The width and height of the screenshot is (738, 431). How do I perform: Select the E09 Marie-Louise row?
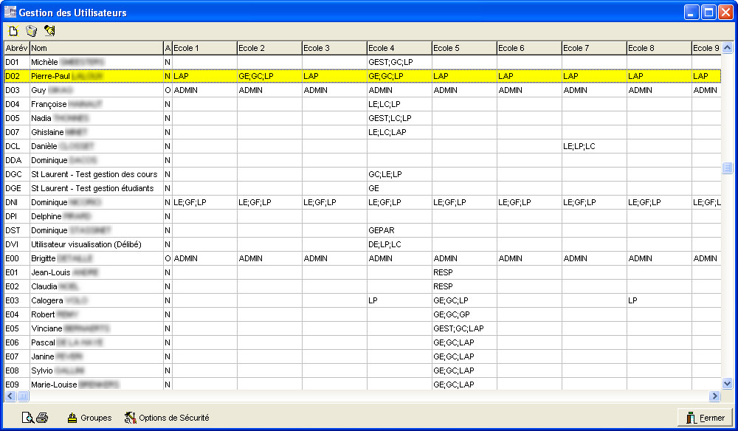point(362,385)
